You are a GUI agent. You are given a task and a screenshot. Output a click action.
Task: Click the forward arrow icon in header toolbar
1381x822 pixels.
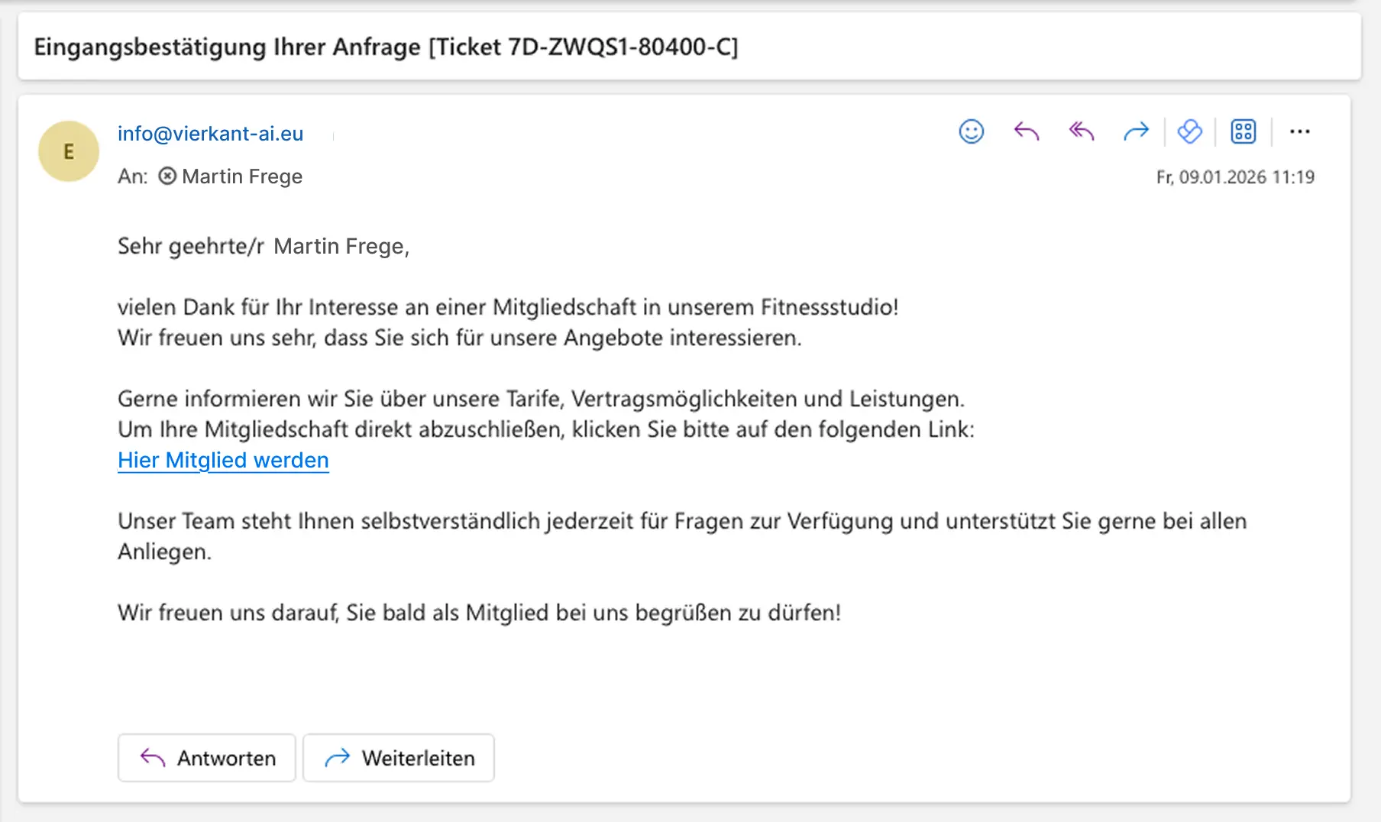pos(1136,132)
